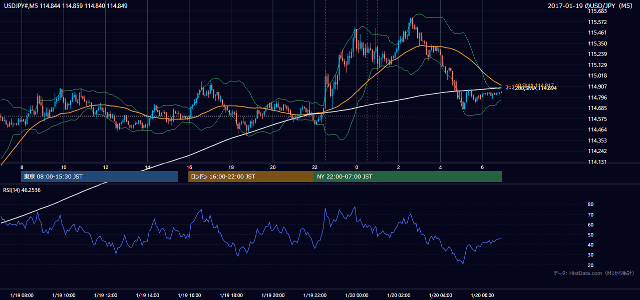The height and width of the screenshot is (300, 640).
Task: Click the bottom time label 1/19 20:00
Action: (272, 295)
